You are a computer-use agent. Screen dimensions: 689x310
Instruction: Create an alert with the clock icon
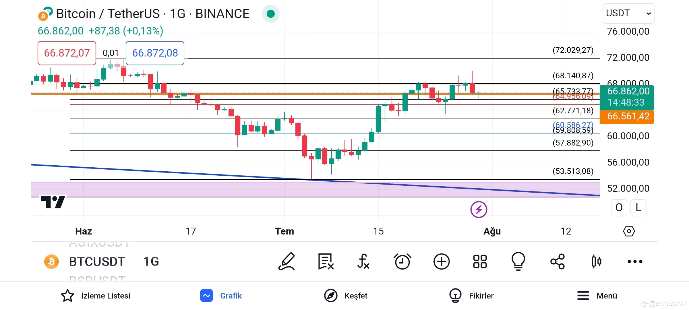coord(403,261)
